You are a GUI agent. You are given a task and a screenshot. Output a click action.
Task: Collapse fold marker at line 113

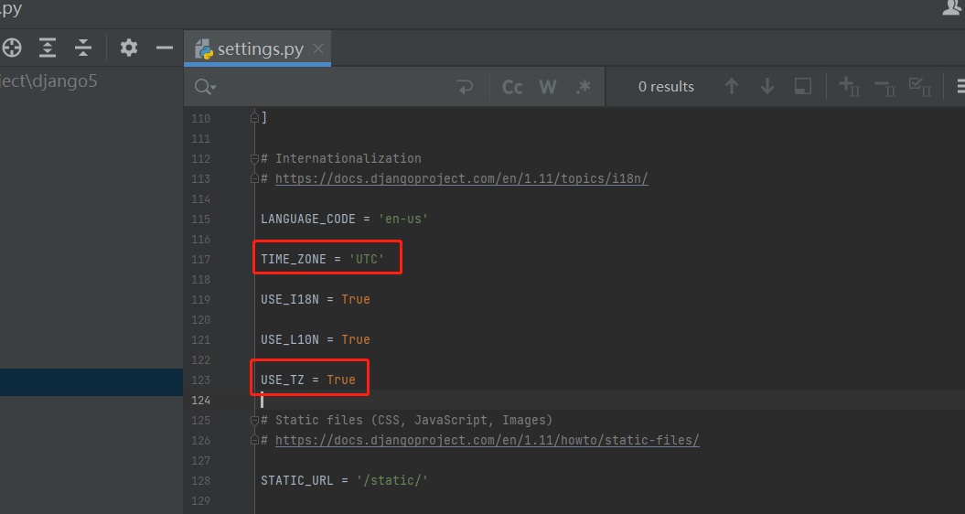254,178
